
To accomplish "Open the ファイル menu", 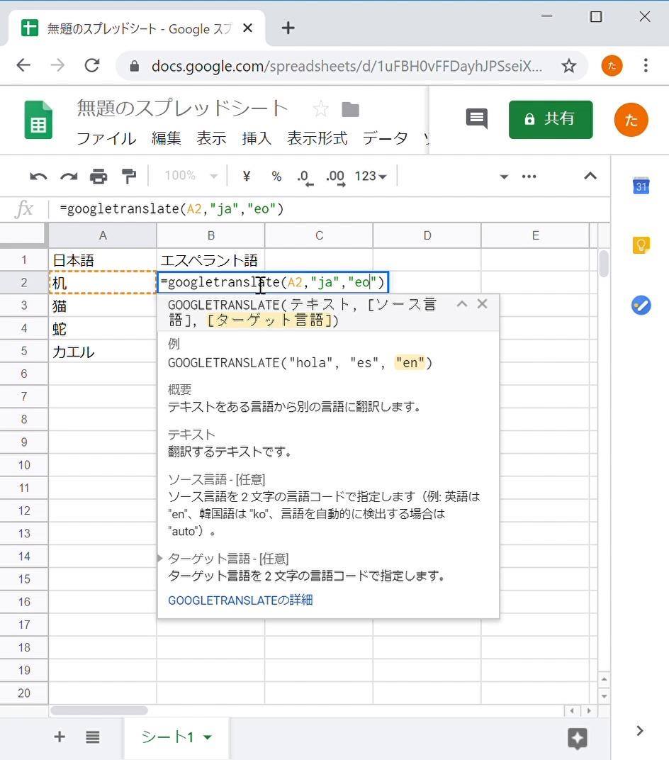I will click(x=106, y=139).
